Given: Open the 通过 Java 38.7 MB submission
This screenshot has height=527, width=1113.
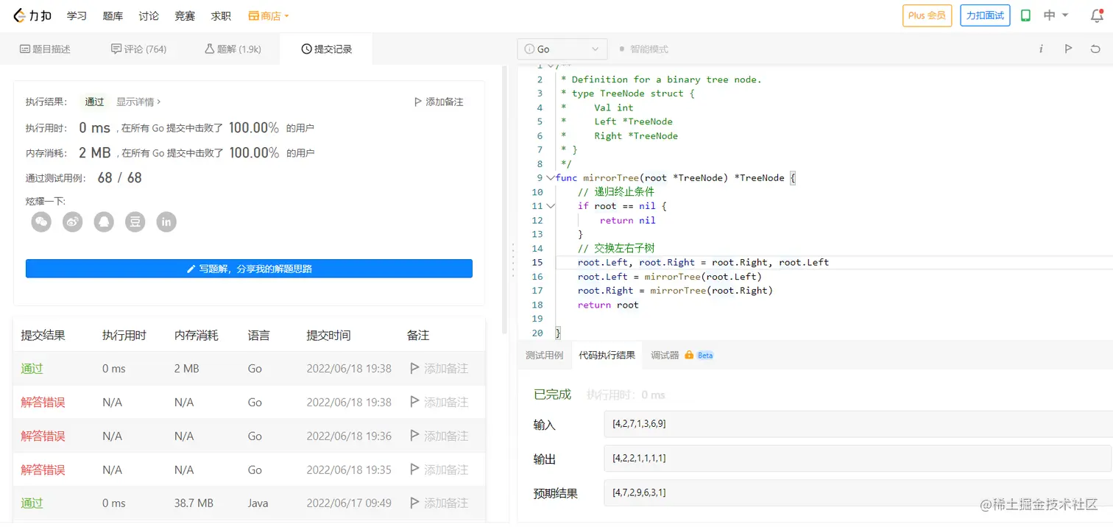Looking at the screenshot, I should click(32, 503).
